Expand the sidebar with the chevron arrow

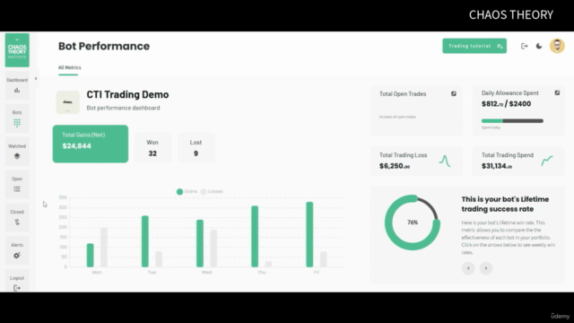36,78
